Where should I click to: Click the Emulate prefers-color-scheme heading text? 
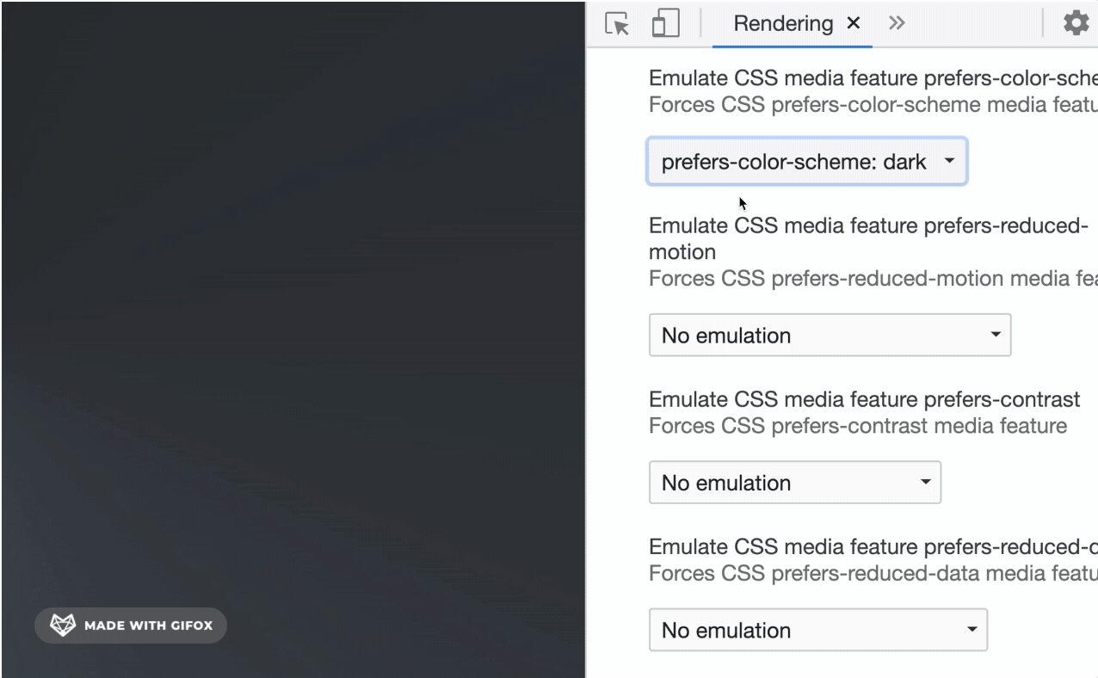tap(873, 78)
